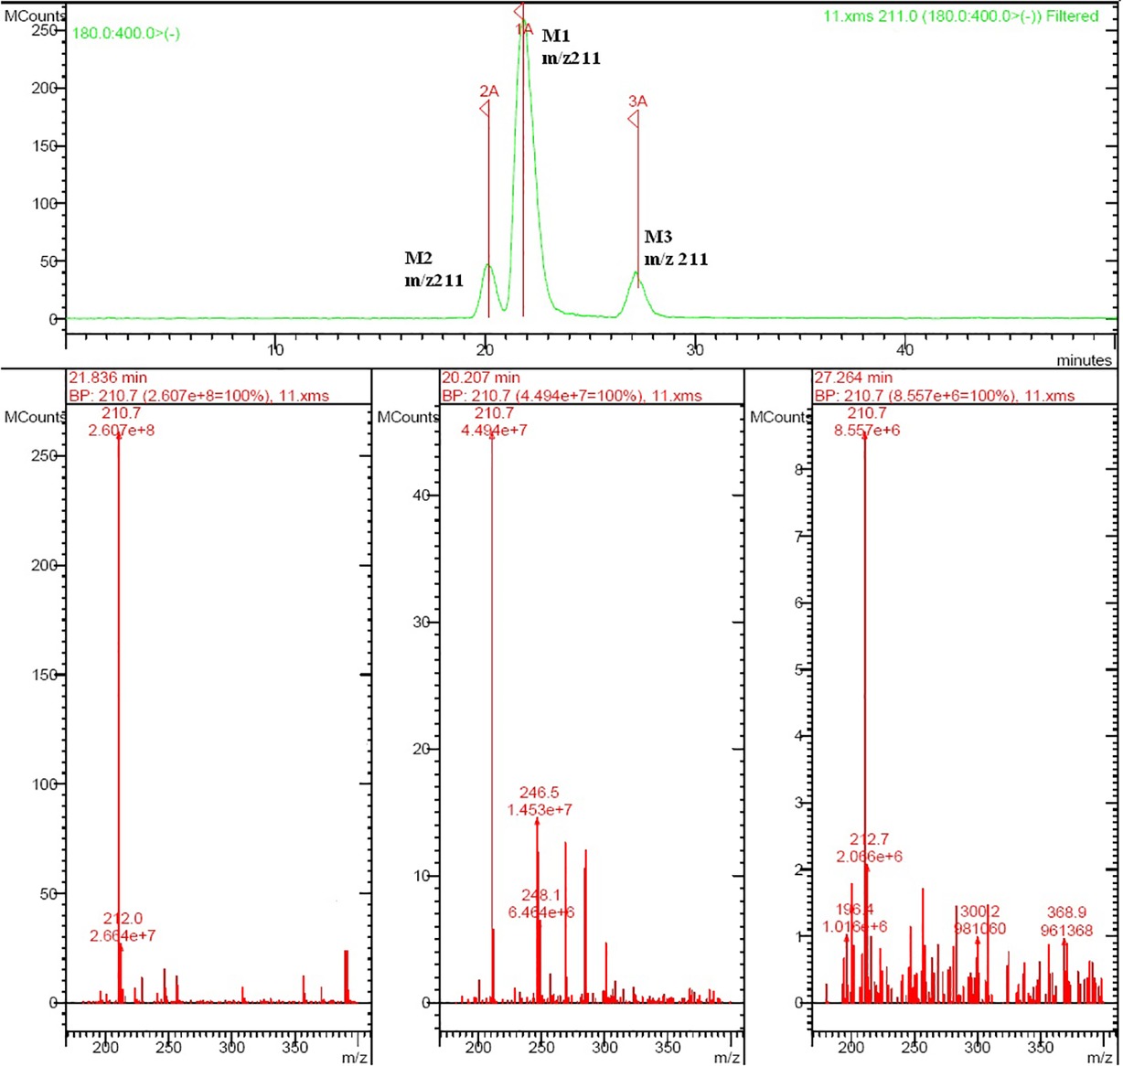Click the 11.xms 211.0 Filtered file label
1123x1066 pixels.
pos(961,16)
